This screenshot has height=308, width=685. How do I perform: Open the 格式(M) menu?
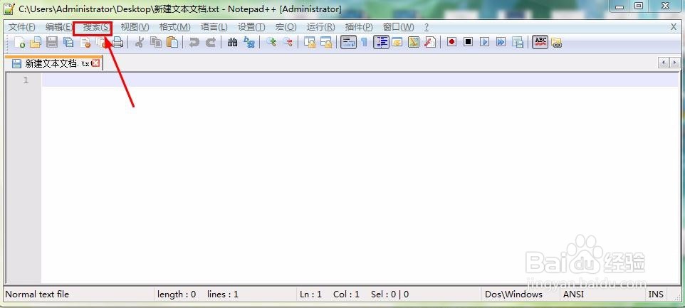click(174, 27)
